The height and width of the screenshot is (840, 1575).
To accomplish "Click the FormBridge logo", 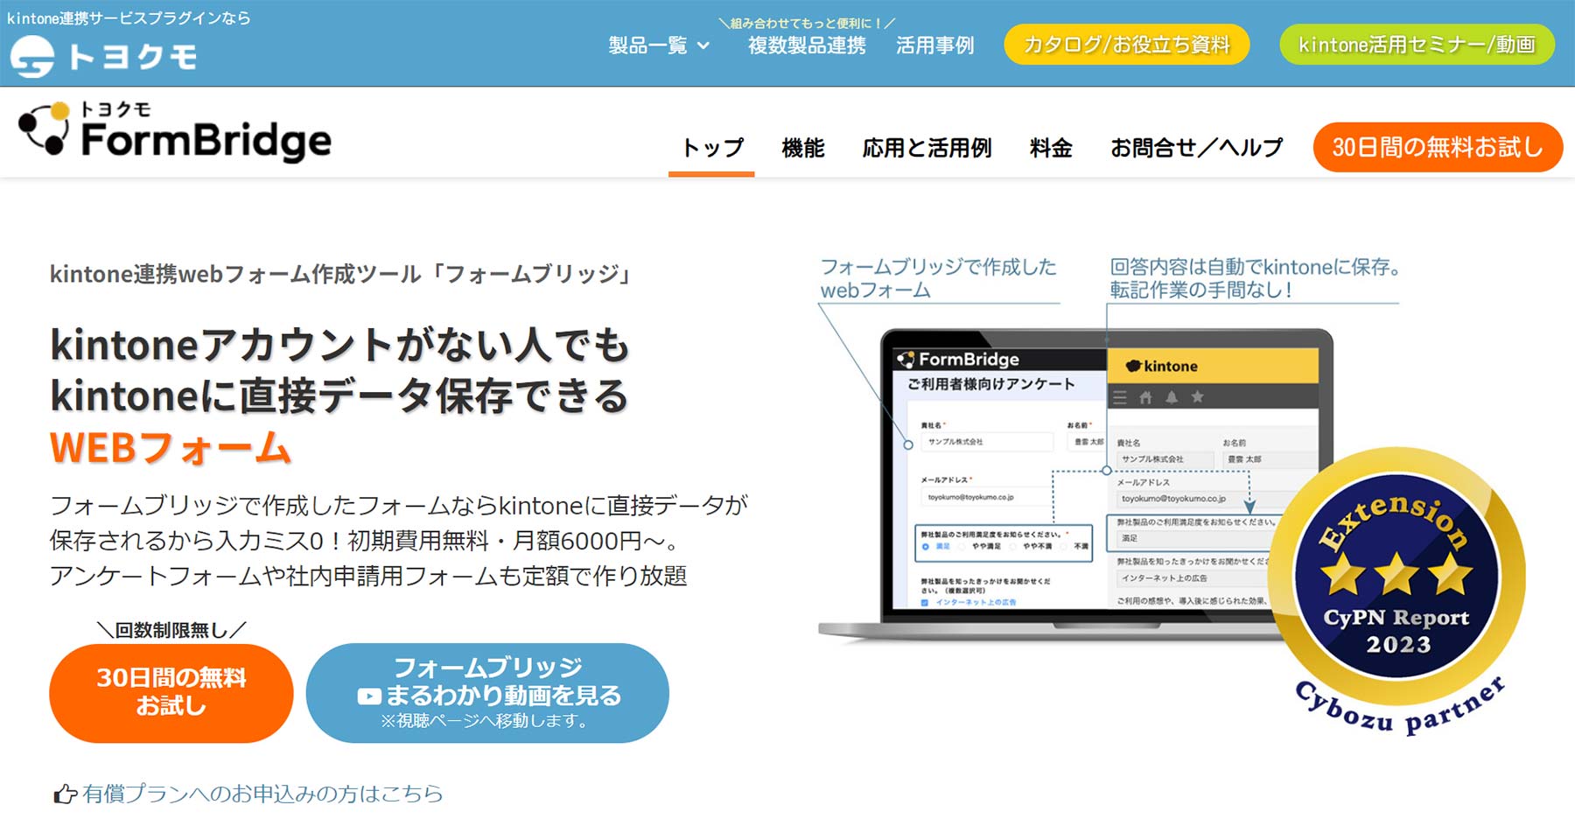I will [x=175, y=131].
